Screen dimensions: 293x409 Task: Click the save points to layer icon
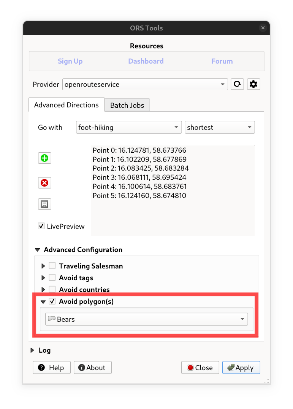(44, 204)
